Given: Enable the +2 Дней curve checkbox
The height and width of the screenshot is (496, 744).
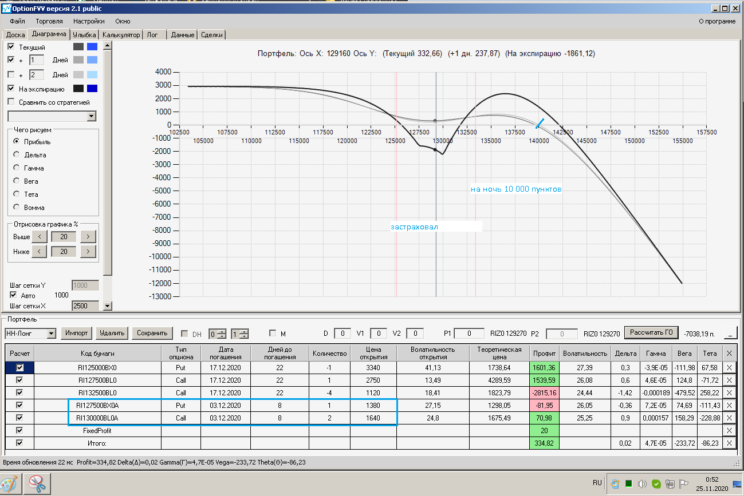Looking at the screenshot, I should (x=11, y=74).
